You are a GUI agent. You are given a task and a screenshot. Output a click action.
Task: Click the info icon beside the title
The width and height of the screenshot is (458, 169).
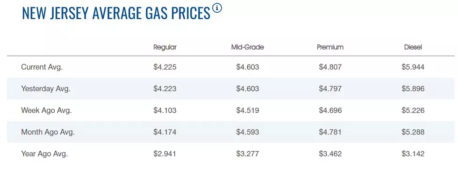pos(217,8)
